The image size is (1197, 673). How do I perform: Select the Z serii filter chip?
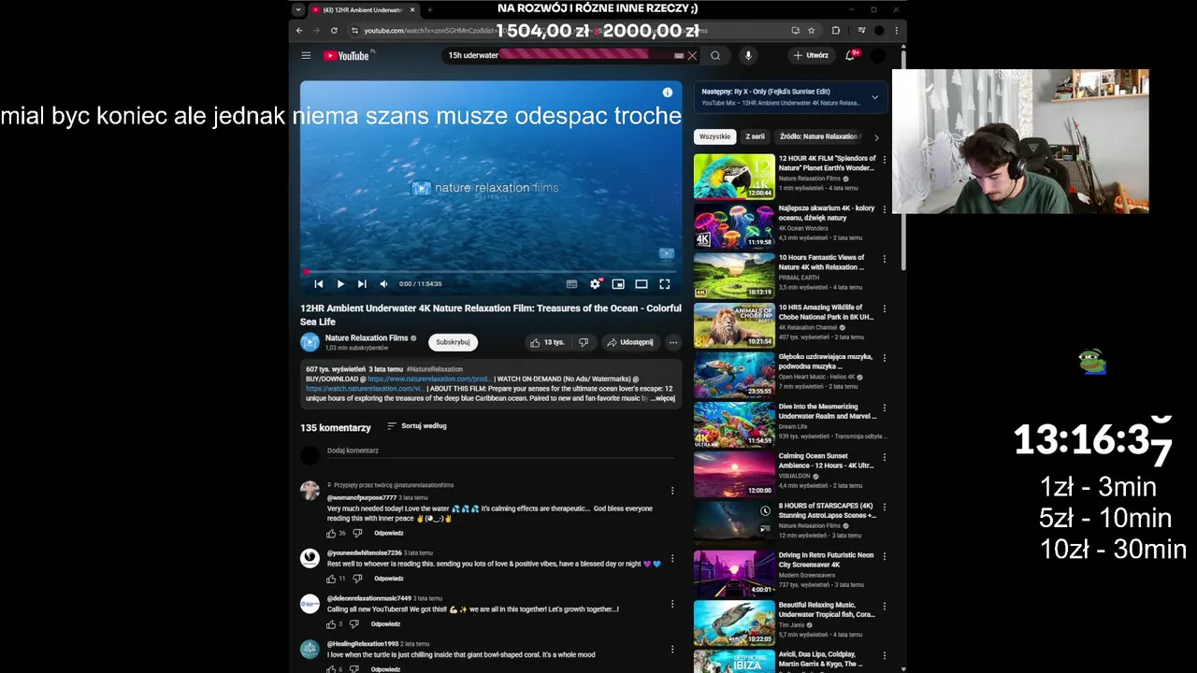tap(755, 136)
